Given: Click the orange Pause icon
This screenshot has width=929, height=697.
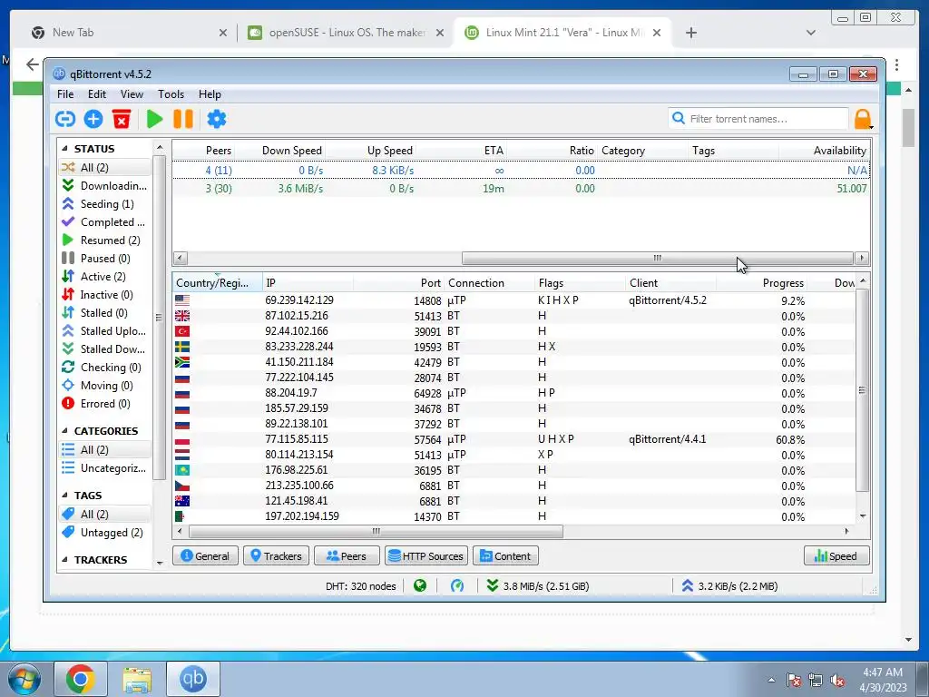Looking at the screenshot, I should pos(183,119).
